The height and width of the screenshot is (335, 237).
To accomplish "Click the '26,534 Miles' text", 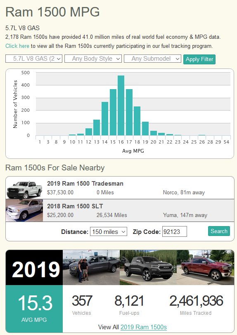I will [x=111, y=215].
